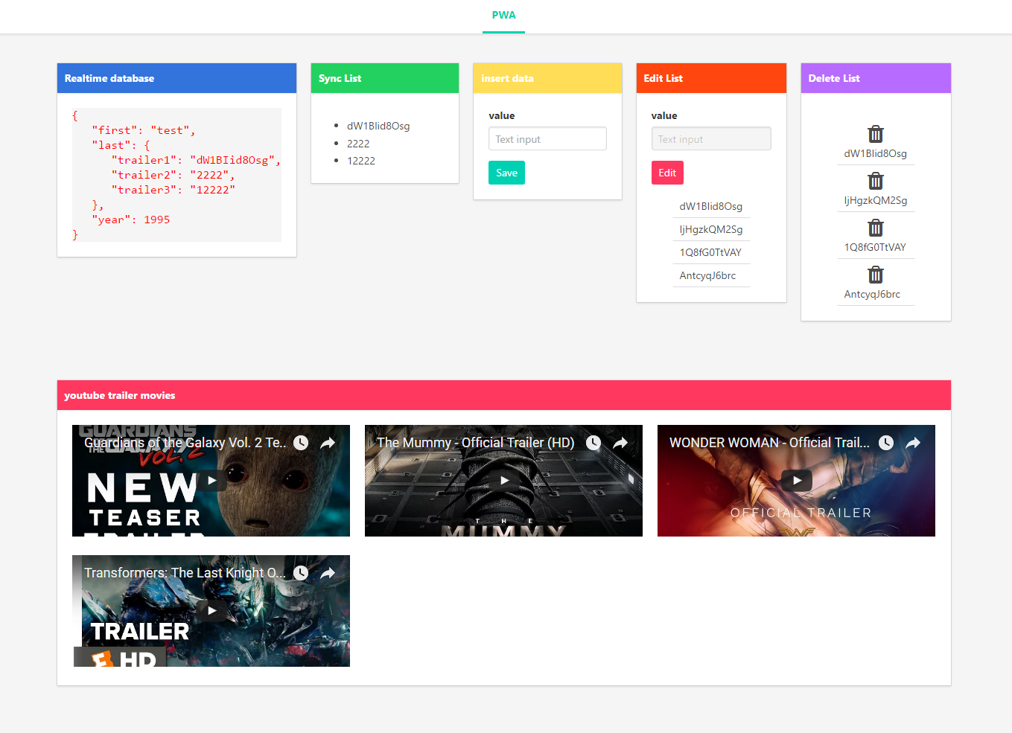Click the Delete List card header
Image resolution: width=1012 pixels, height=733 pixels.
point(876,78)
